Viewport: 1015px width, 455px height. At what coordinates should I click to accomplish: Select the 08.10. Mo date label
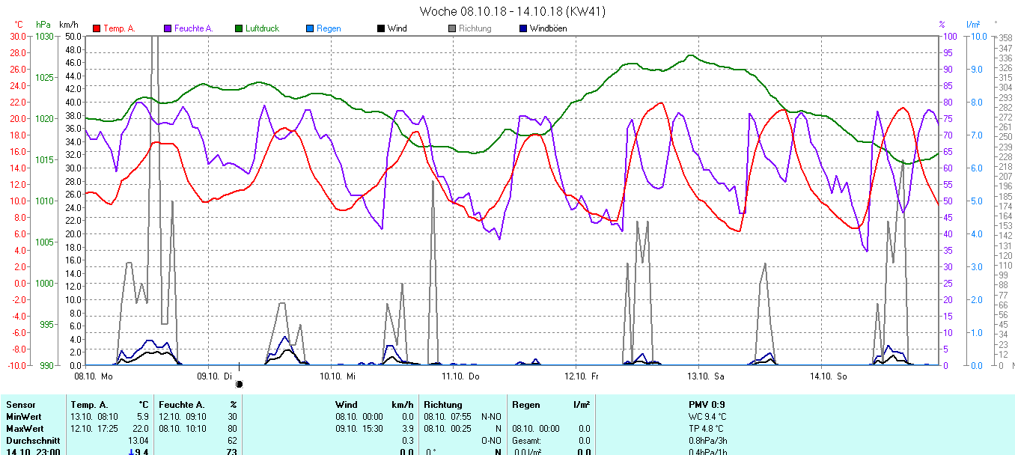(94, 376)
